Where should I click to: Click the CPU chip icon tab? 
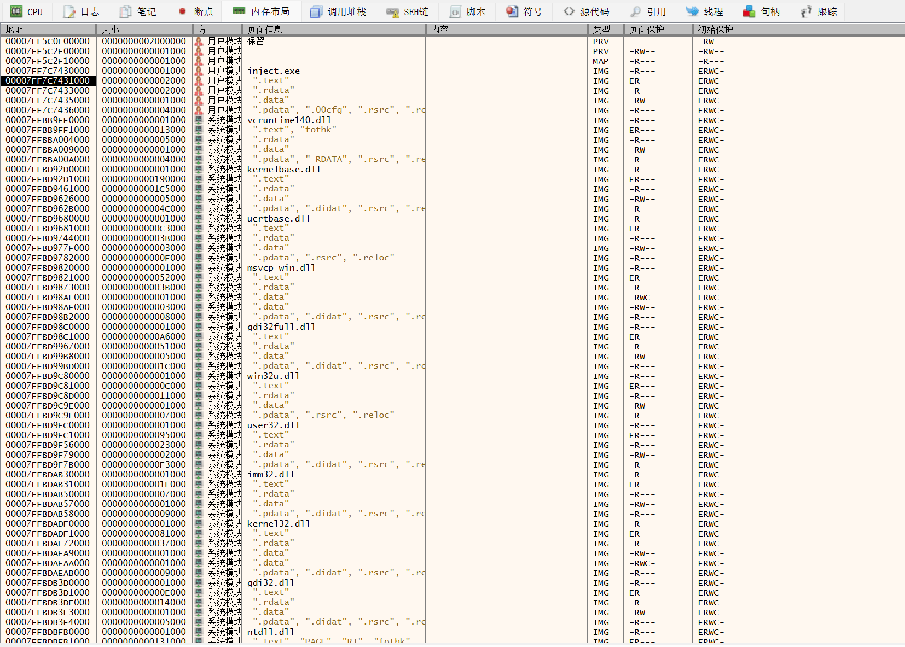(16, 11)
